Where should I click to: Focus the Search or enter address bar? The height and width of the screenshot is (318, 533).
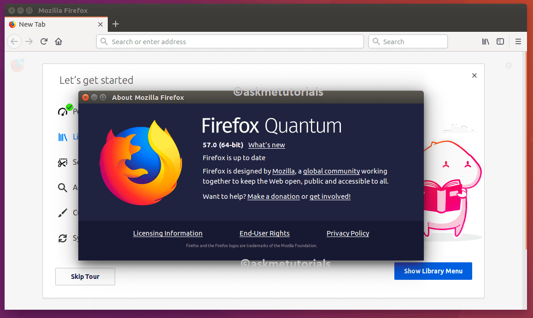point(230,41)
